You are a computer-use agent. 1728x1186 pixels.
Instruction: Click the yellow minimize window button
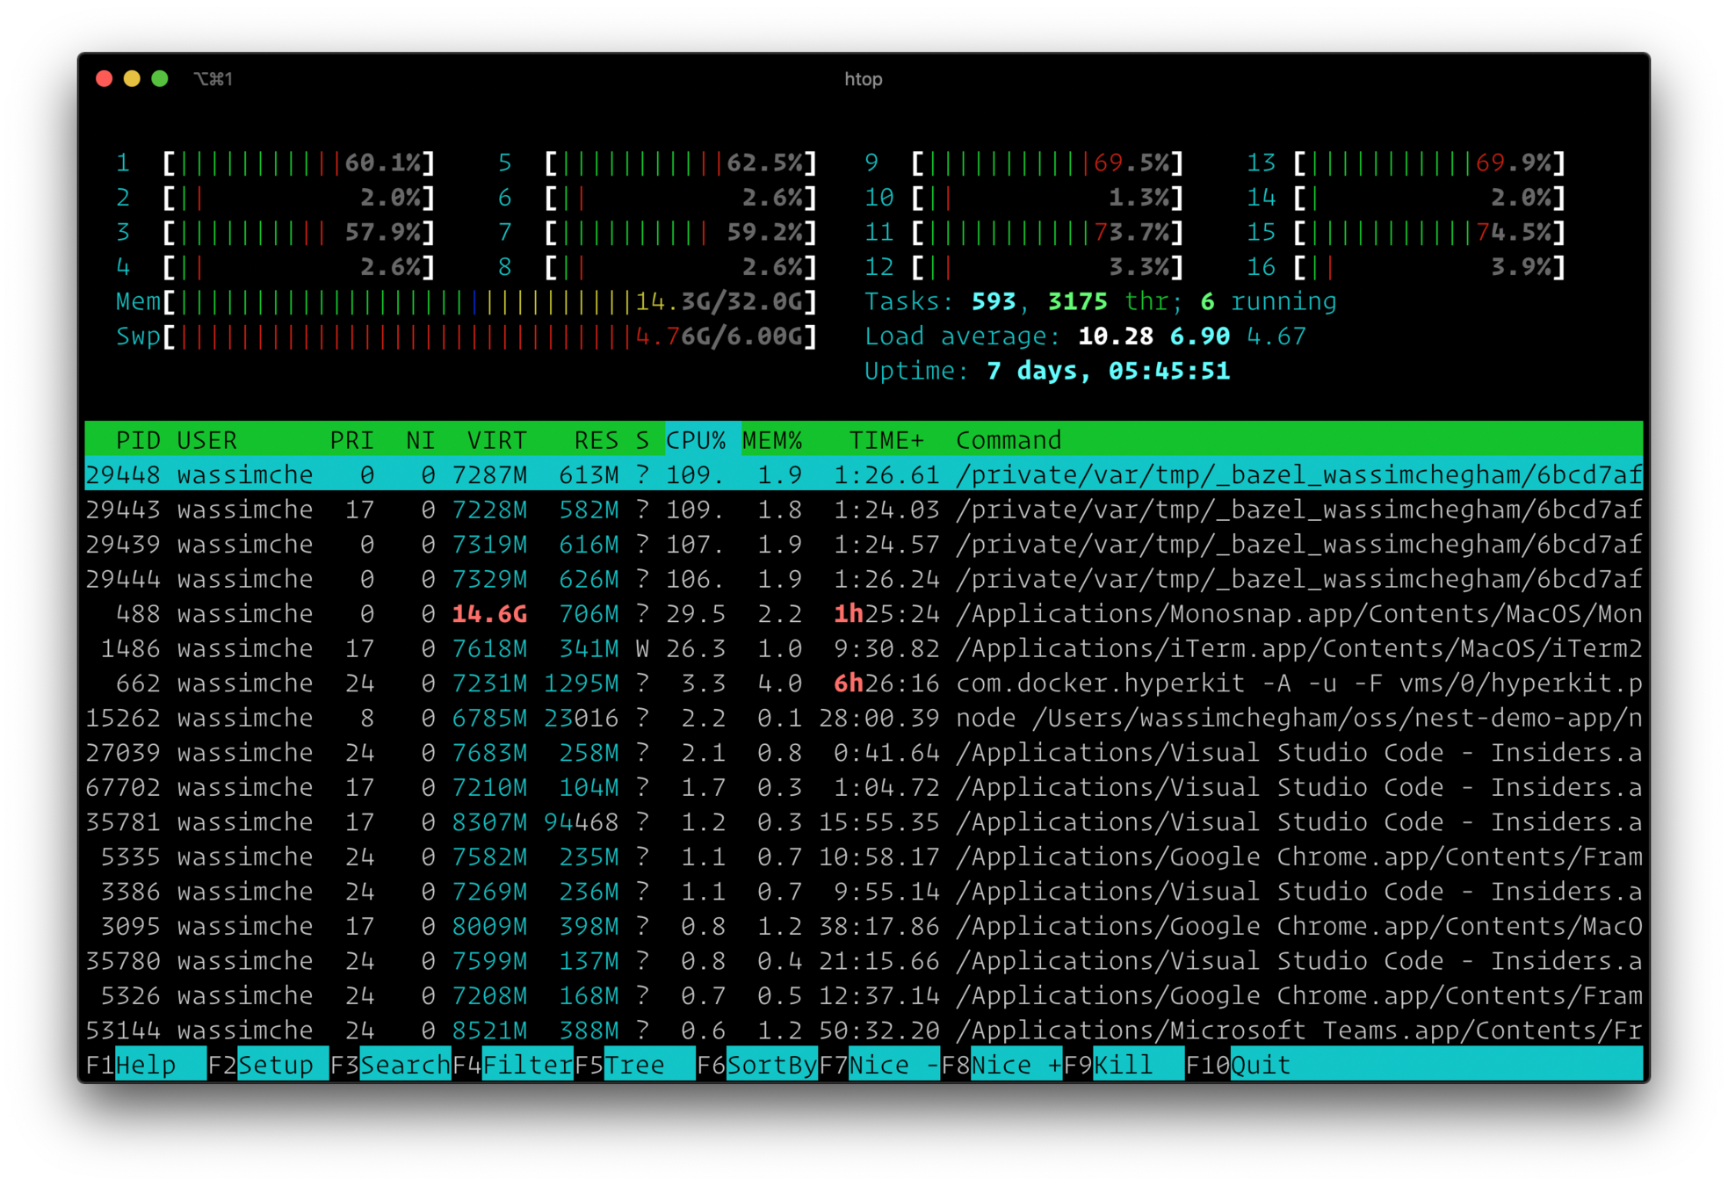132,79
